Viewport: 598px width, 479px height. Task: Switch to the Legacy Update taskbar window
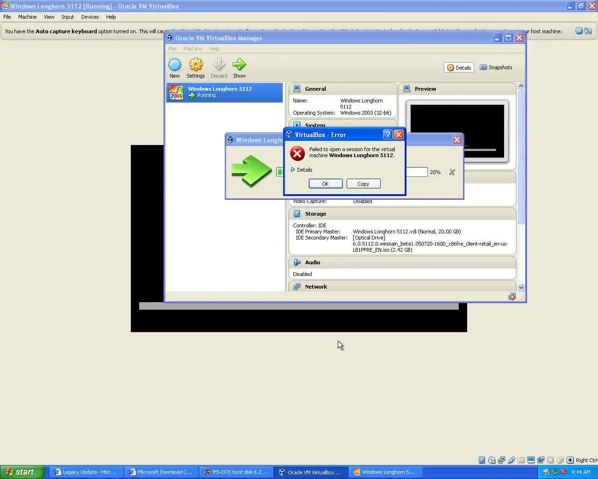[x=86, y=472]
